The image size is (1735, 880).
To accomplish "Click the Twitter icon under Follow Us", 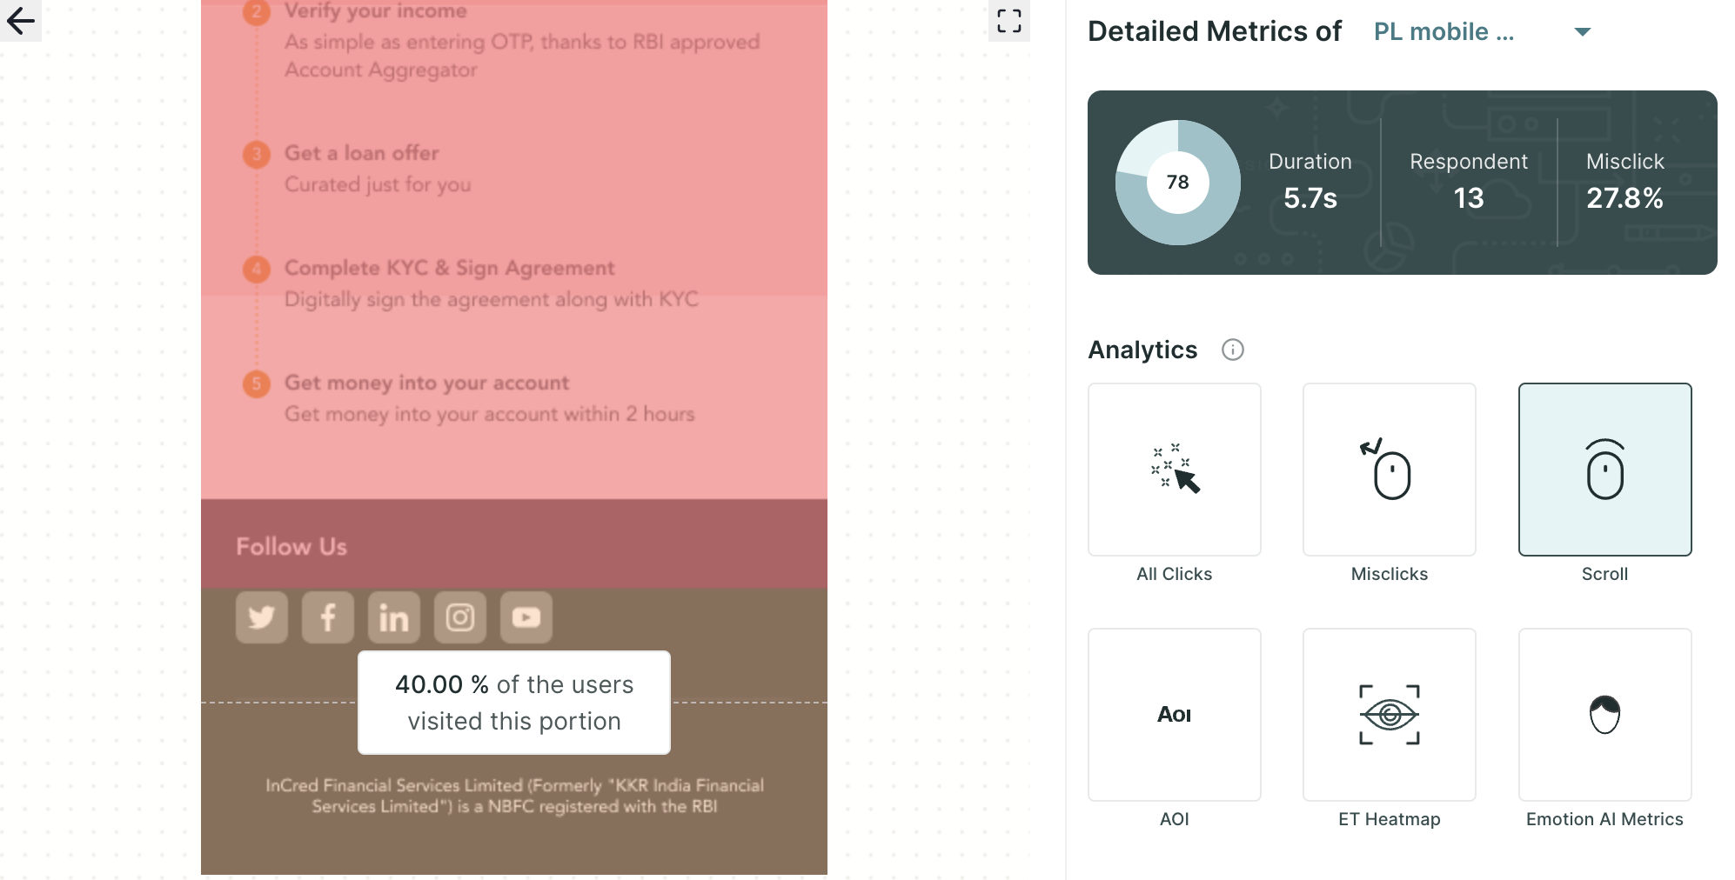I will pos(262,617).
